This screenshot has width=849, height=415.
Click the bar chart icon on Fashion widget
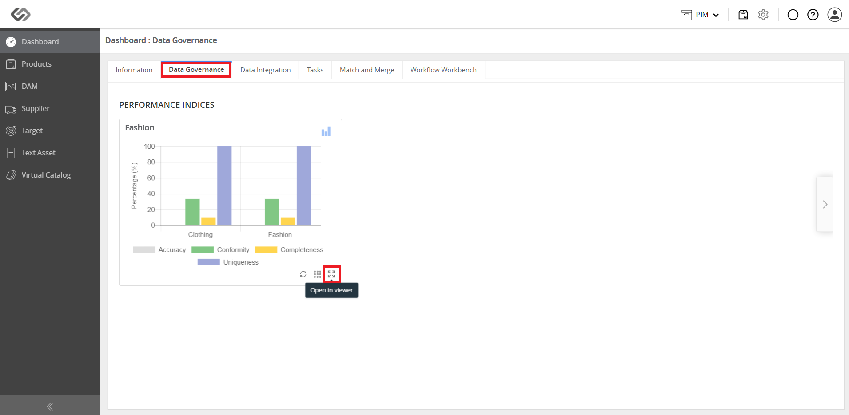coord(326,131)
